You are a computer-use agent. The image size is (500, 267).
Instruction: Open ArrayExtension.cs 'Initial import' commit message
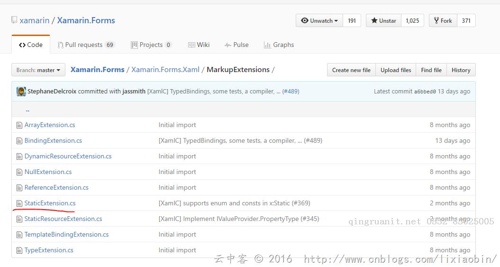(x=177, y=125)
